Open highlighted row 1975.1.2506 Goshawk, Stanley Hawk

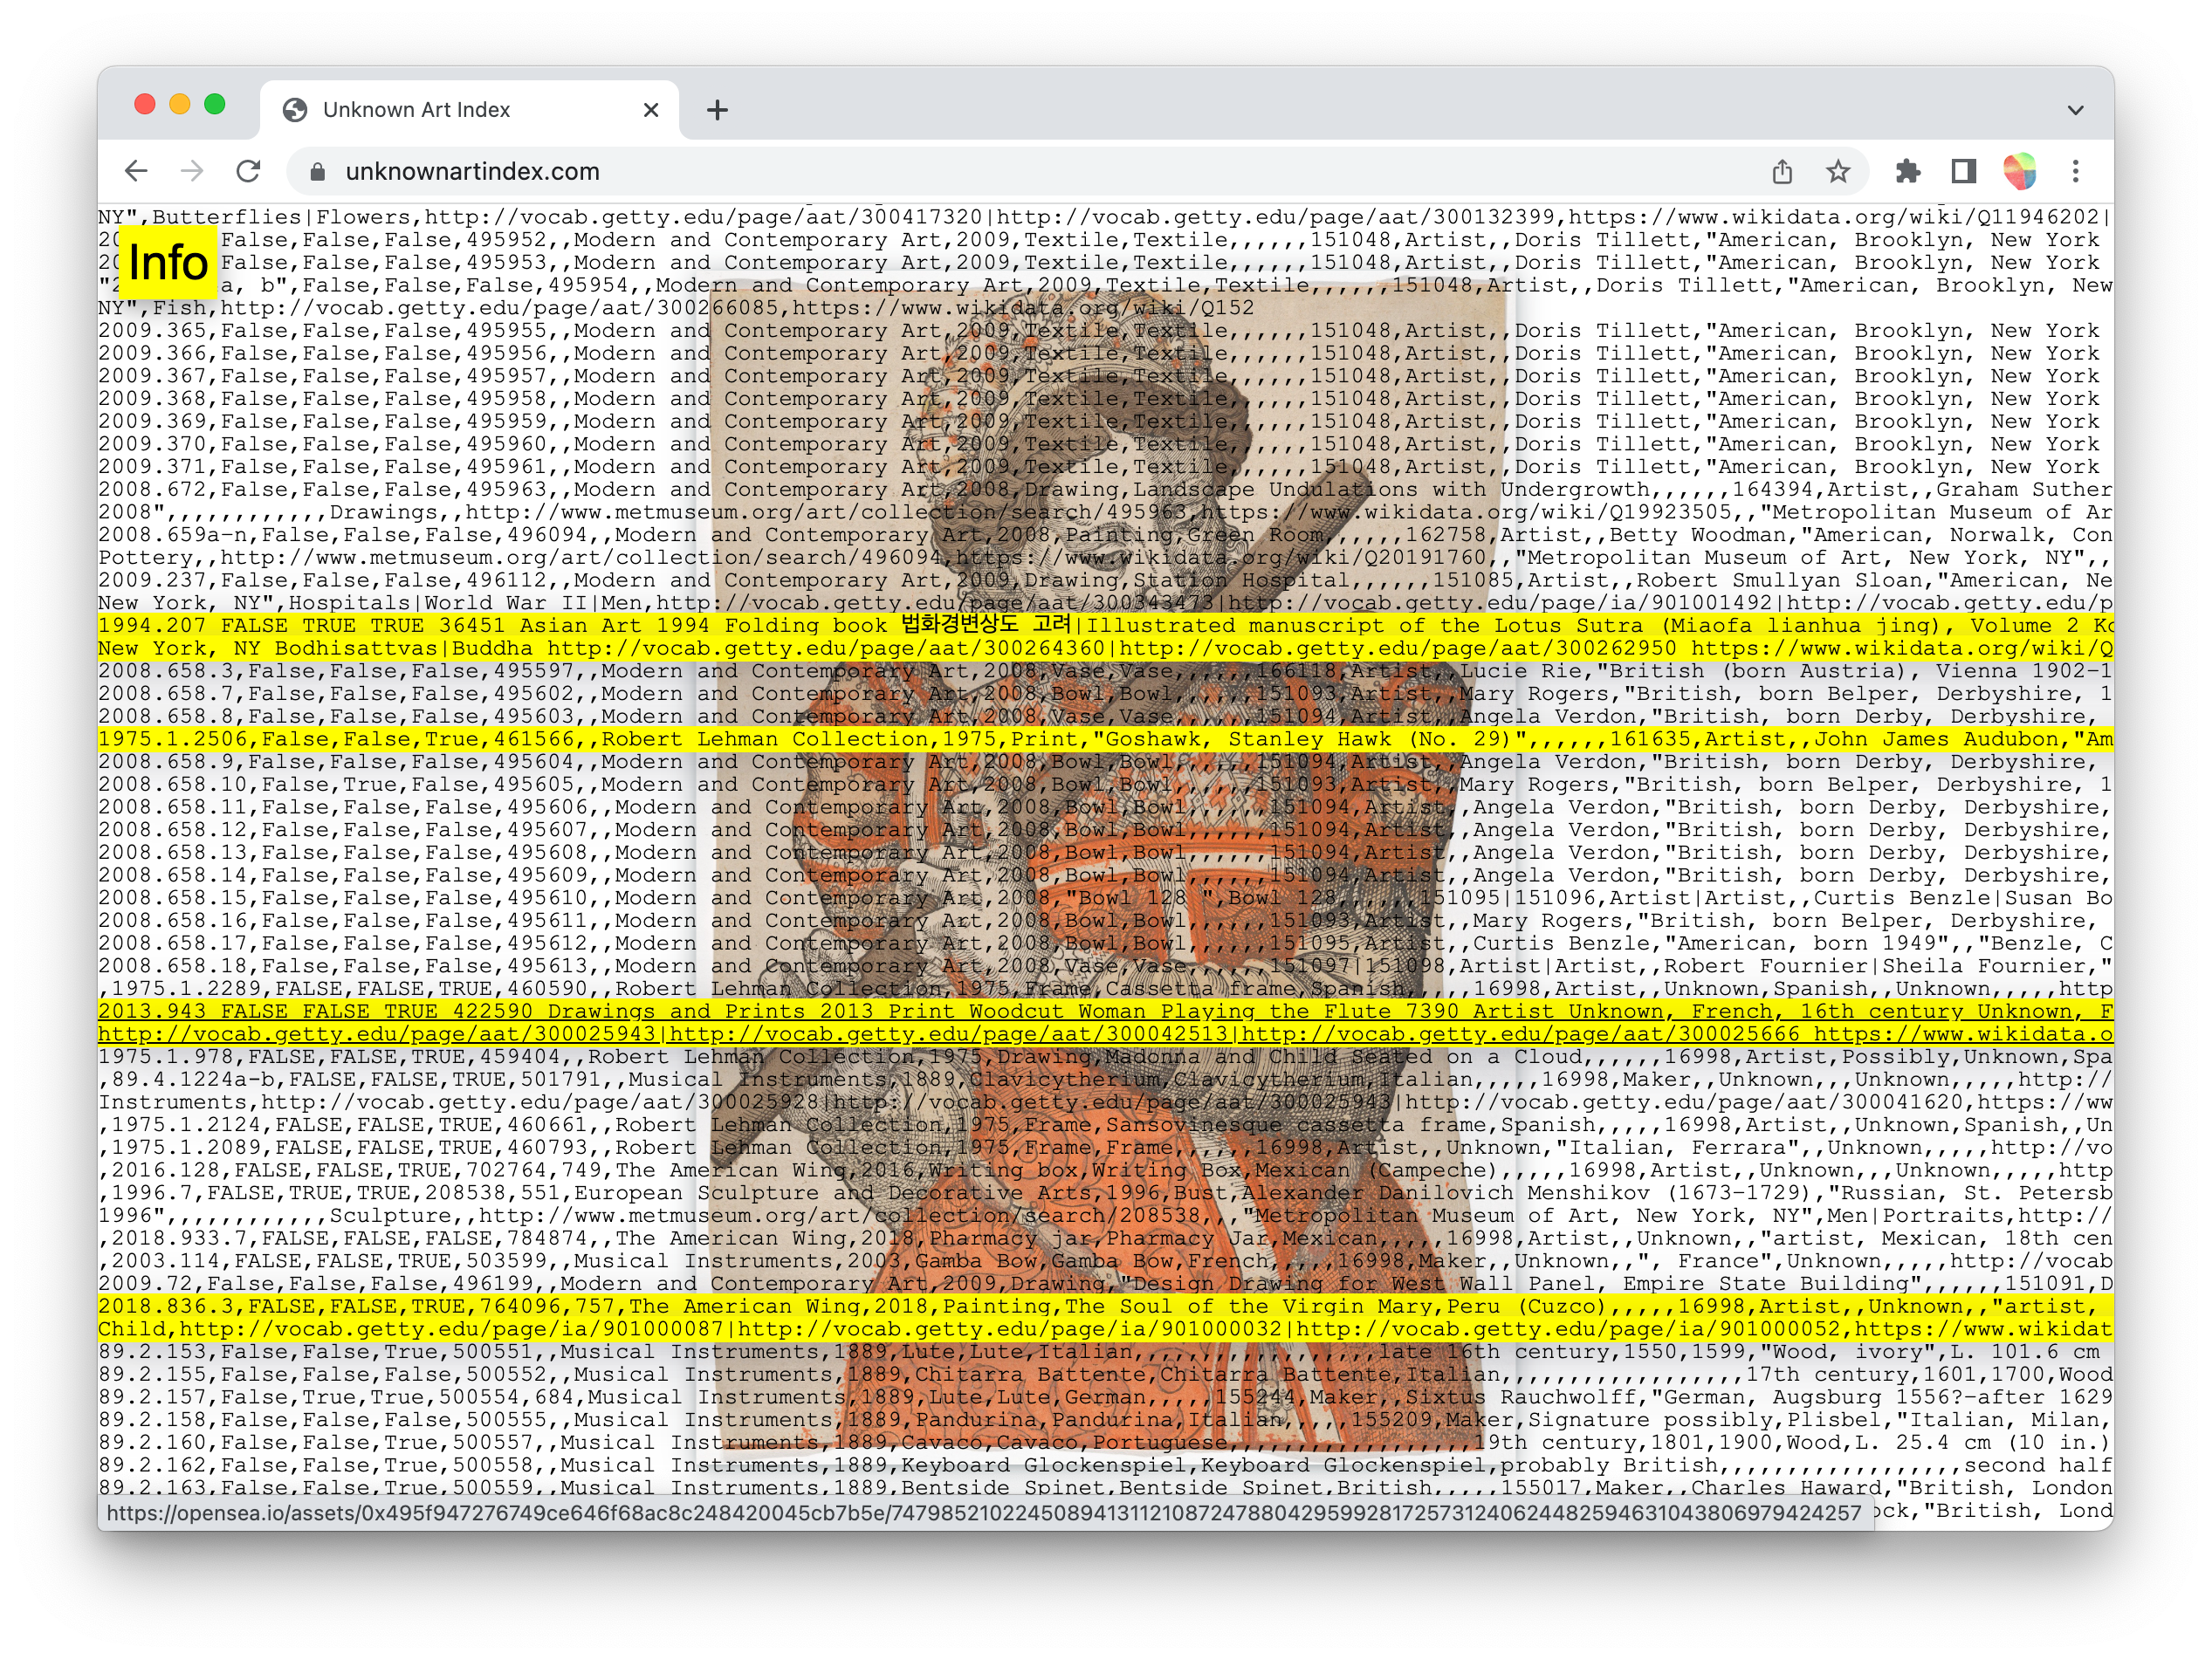coord(1105,739)
